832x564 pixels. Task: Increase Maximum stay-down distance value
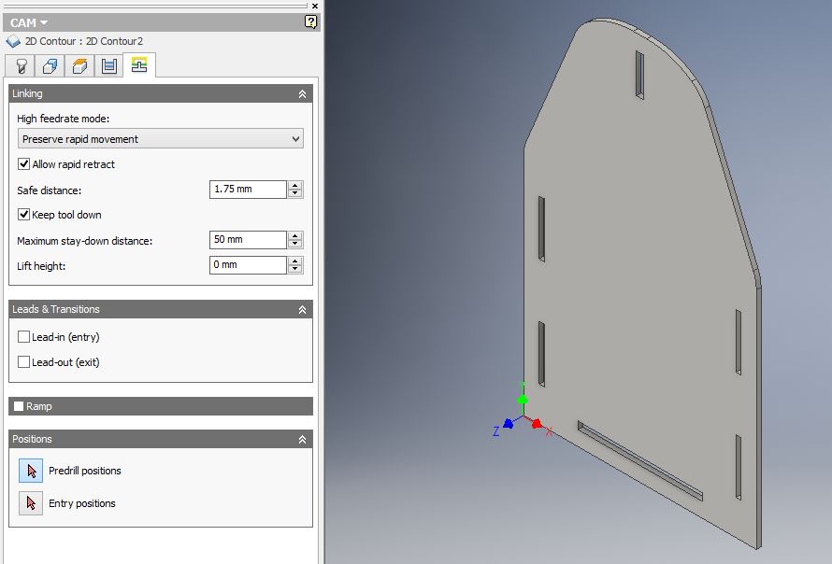(295, 235)
